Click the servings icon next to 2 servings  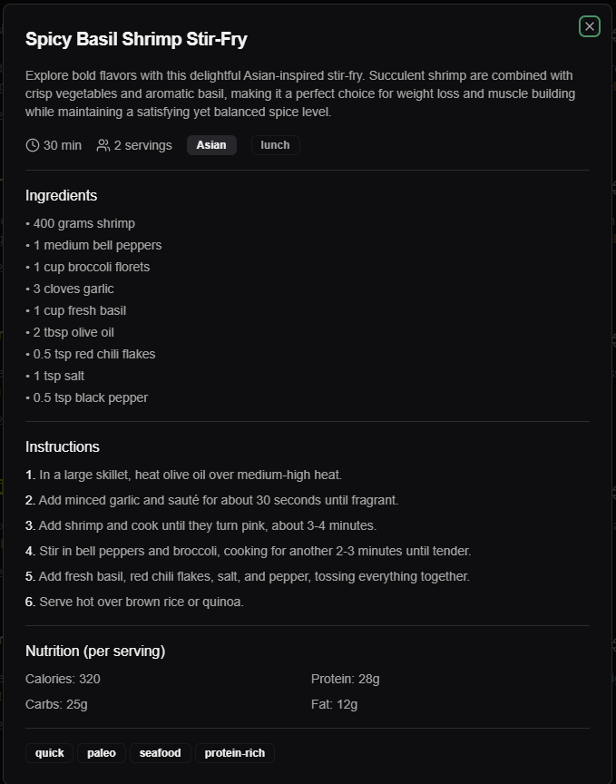click(x=102, y=144)
